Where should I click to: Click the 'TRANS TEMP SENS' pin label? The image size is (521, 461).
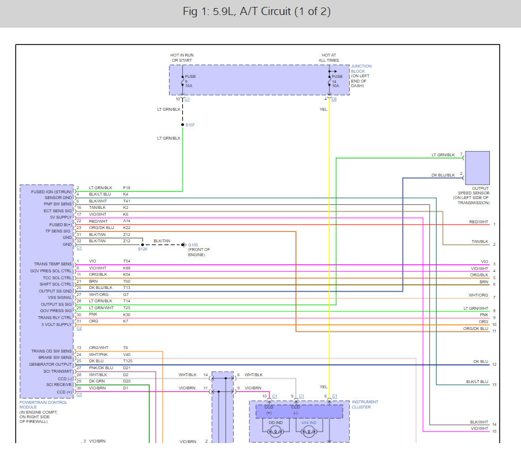[53, 264]
